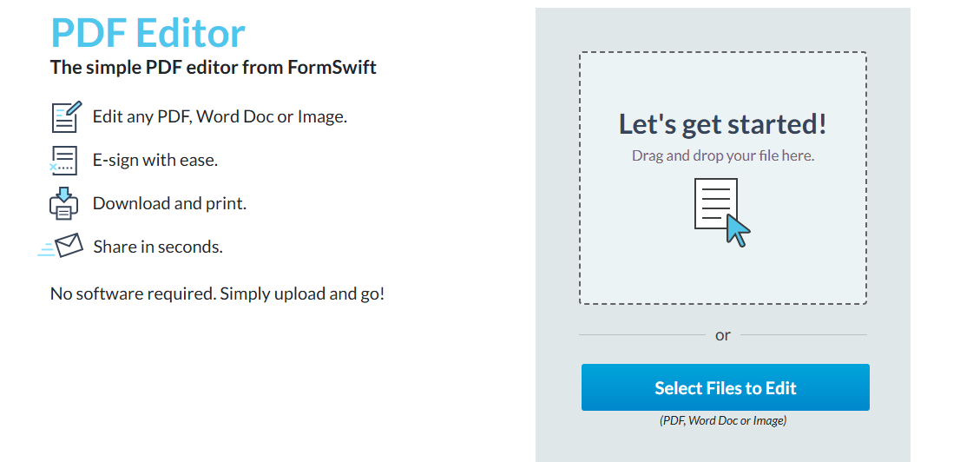Click the 'Download and print' text
This screenshot has height=462, width=960.
tap(169, 203)
